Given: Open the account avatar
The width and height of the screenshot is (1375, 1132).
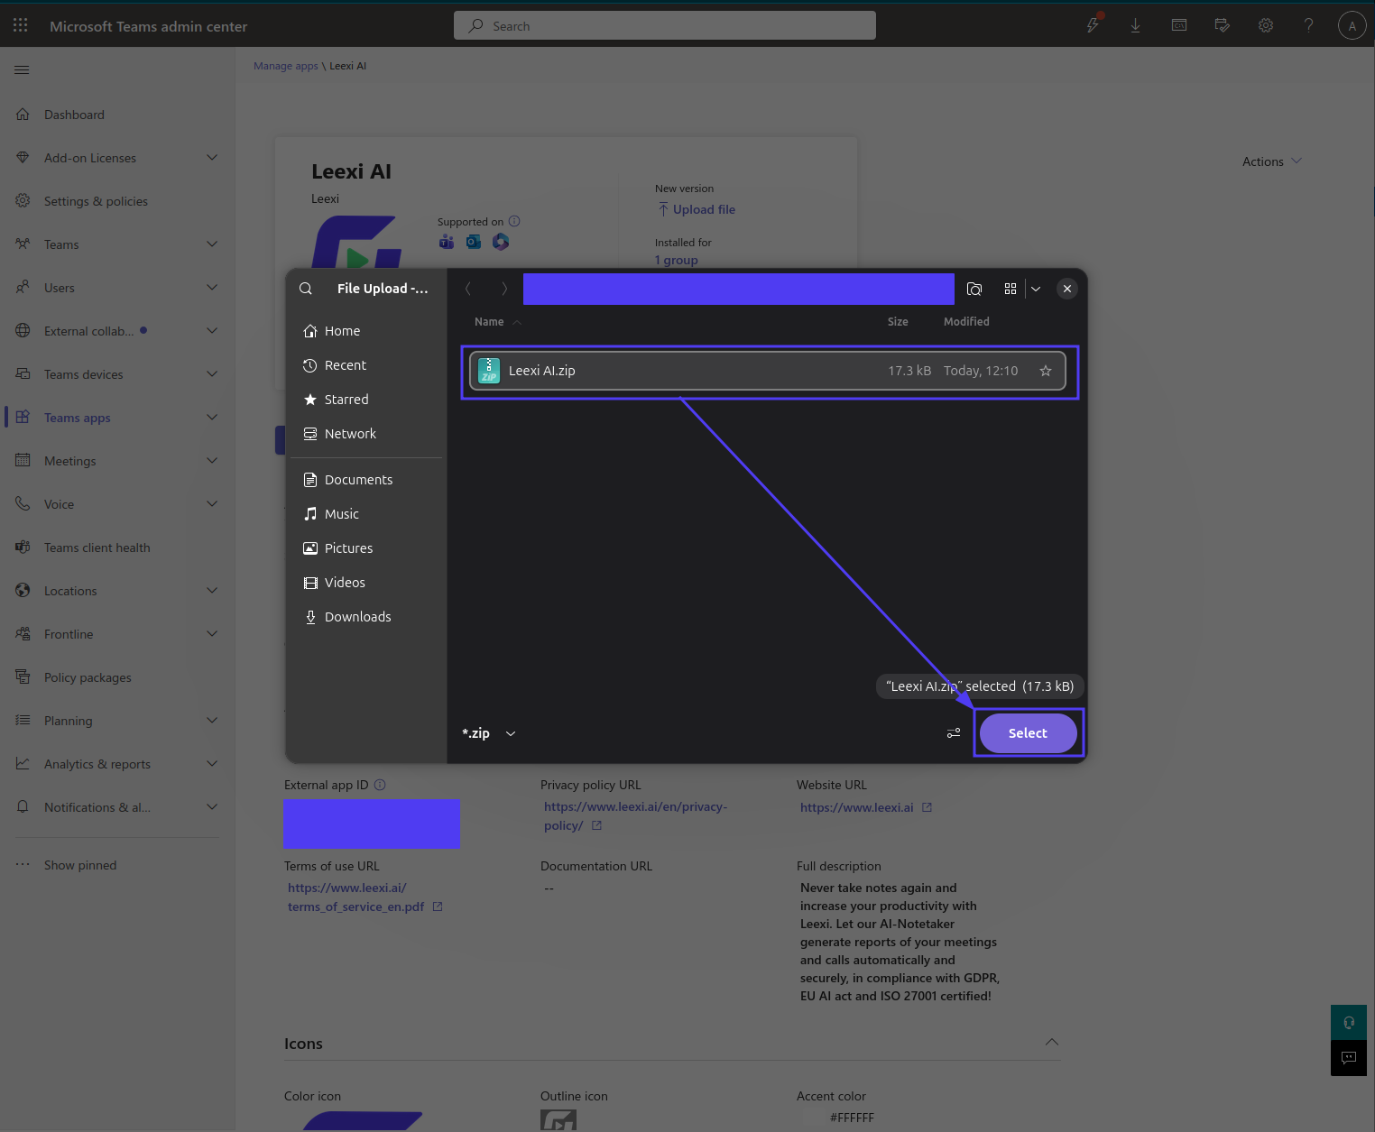Looking at the screenshot, I should pos(1352,25).
